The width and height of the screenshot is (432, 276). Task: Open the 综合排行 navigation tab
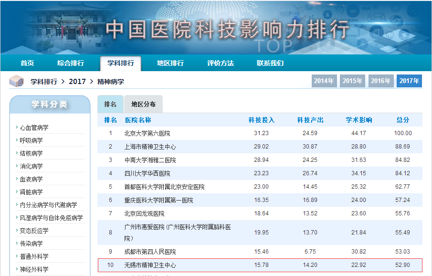(71, 63)
